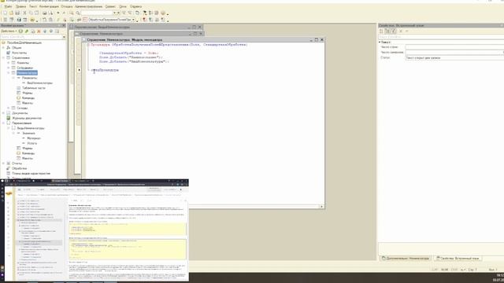Select Услуга enumeration value
504x283 pixels.
pos(31,143)
